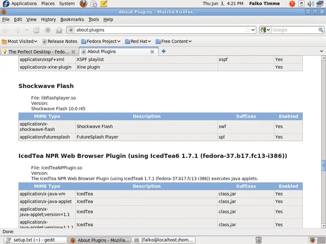Switch to About Plugins taskbar button
The width and height of the screenshot is (326, 244).
100,240
